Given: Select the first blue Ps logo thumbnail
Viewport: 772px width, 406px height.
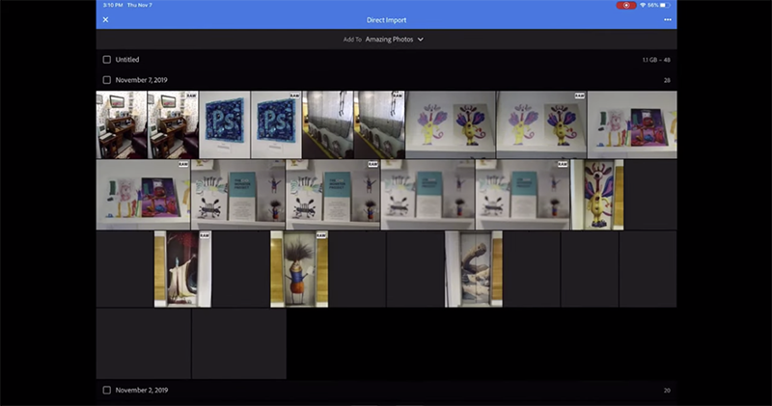Looking at the screenshot, I should [x=224, y=125].
